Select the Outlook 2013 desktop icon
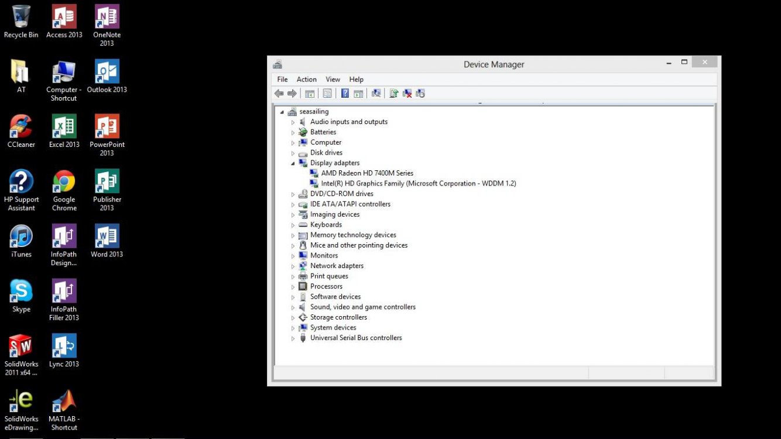 107,77
